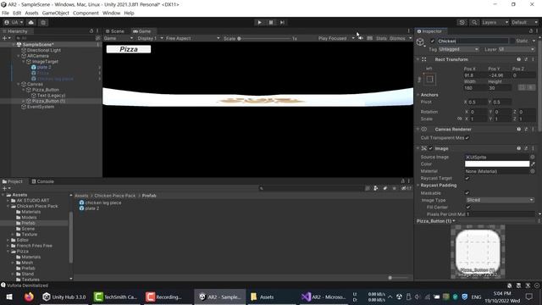Select the plate 2 prefab in the Hierarchy
This screenshot has height=305, width=542.
pyautogui.click(x=44, y=67)
